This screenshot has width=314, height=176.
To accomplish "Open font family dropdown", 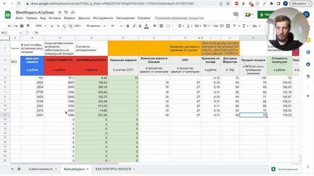I will pyautogui.click(x=96, y=26).
